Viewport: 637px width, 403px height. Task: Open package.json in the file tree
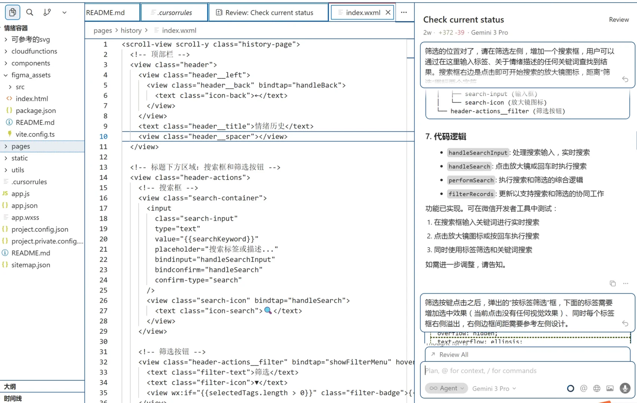point(42,110)
